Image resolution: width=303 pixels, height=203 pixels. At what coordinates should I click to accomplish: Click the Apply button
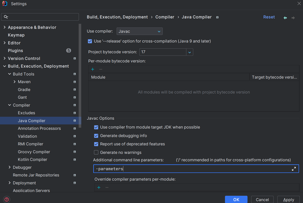288,199
